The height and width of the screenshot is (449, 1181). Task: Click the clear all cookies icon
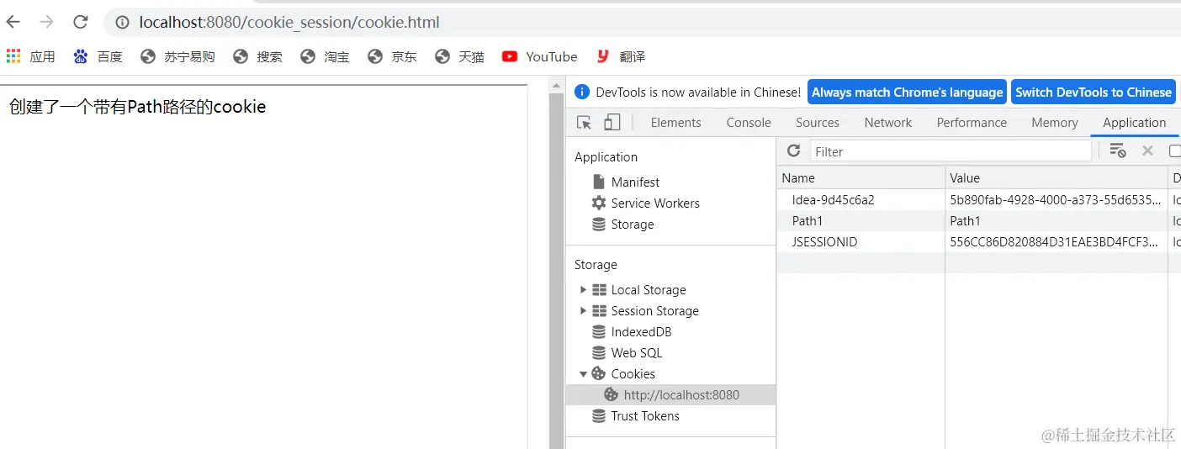pos(1117,151)
